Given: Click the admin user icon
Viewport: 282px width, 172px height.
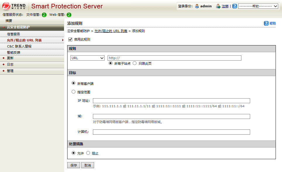Looking at the screenshot, I should click(197, 6).
